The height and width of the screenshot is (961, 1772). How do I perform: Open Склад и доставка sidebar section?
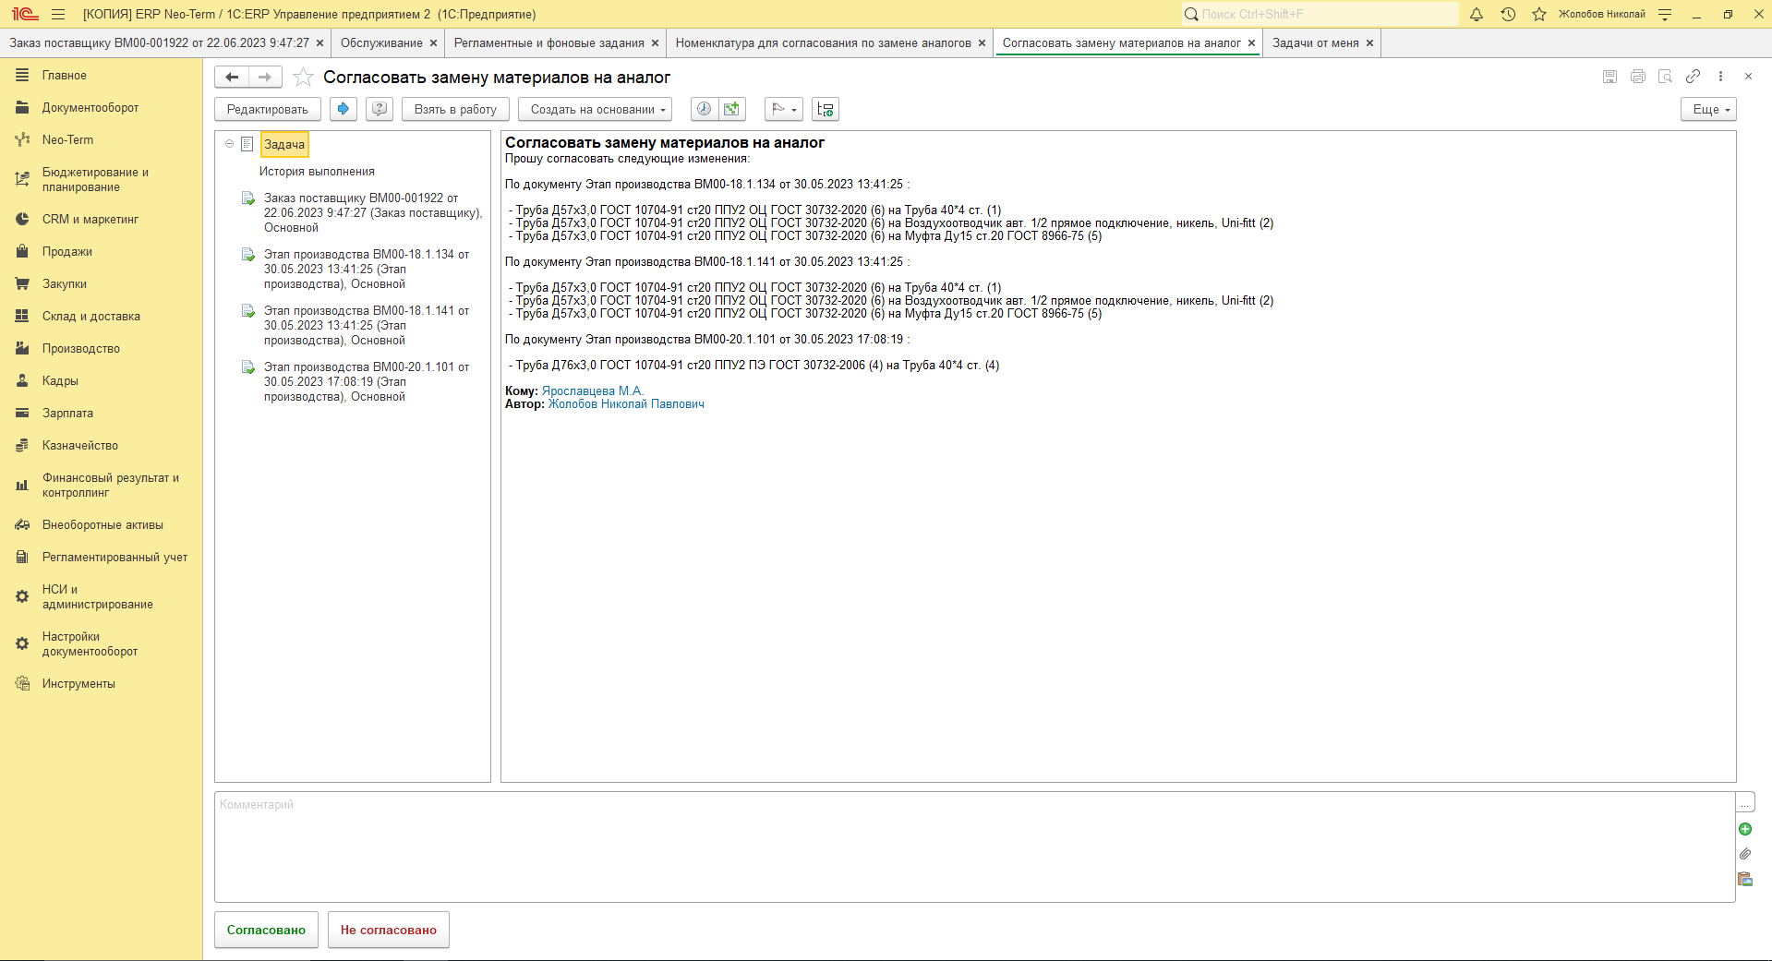[x=91, y=317]
